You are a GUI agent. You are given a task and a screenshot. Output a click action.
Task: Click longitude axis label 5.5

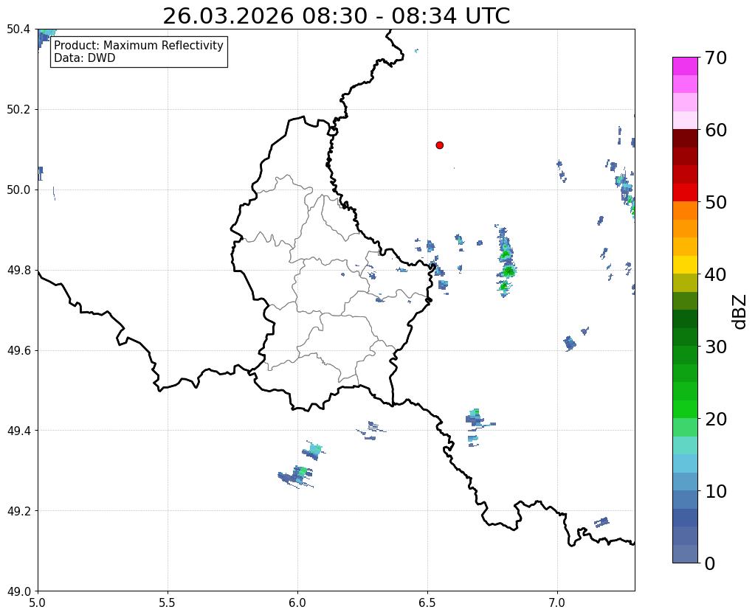tap(168, 603)
